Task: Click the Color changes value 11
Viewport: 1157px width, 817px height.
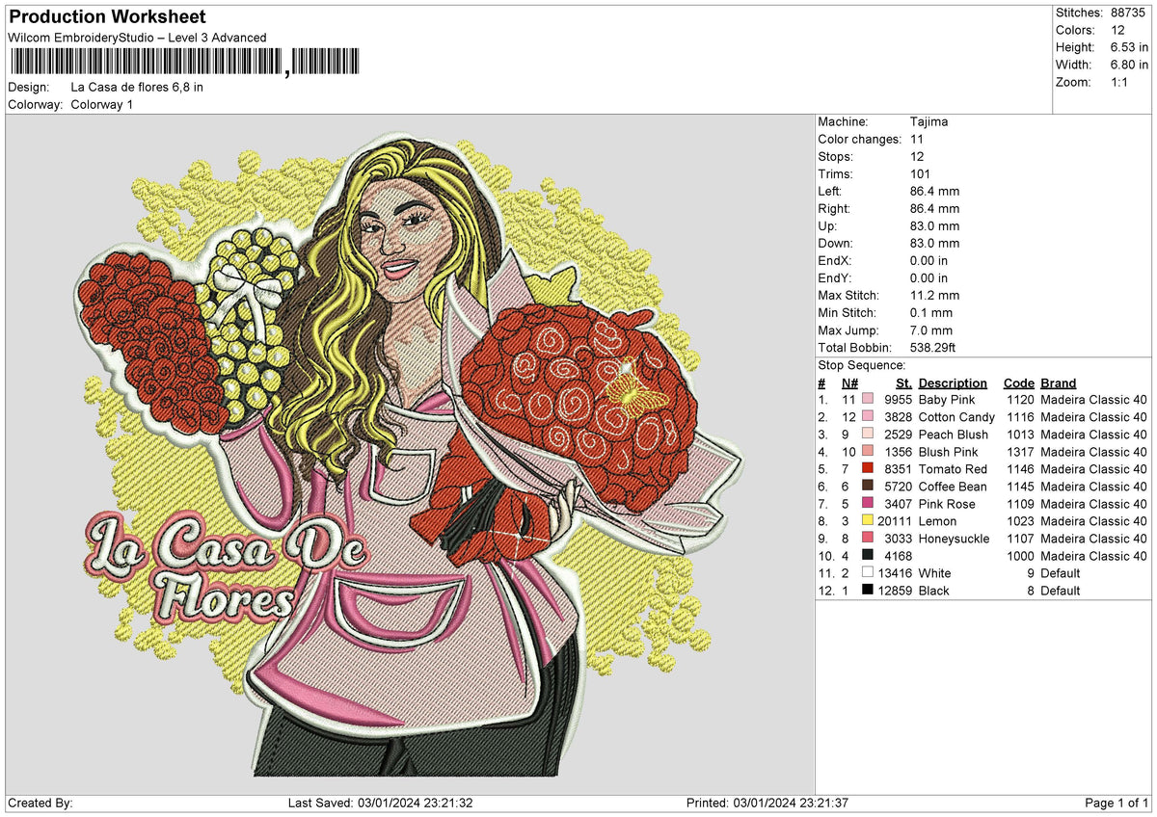Action: click(917, 139)
